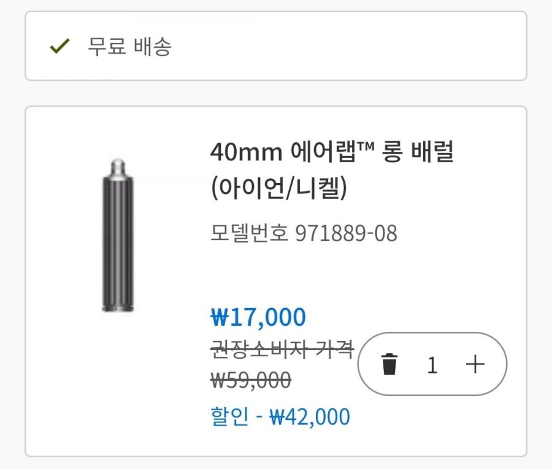Click the 모델번호 label
Viewport: 552px width, 469px height.
pos(249,233)
